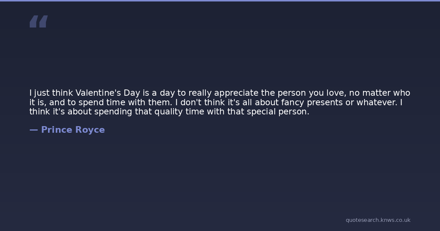Image resolution: width=440 pixels, height=231 pixels.
Task: Click the words "special person." ending the quote
Action: coord(278,112)
